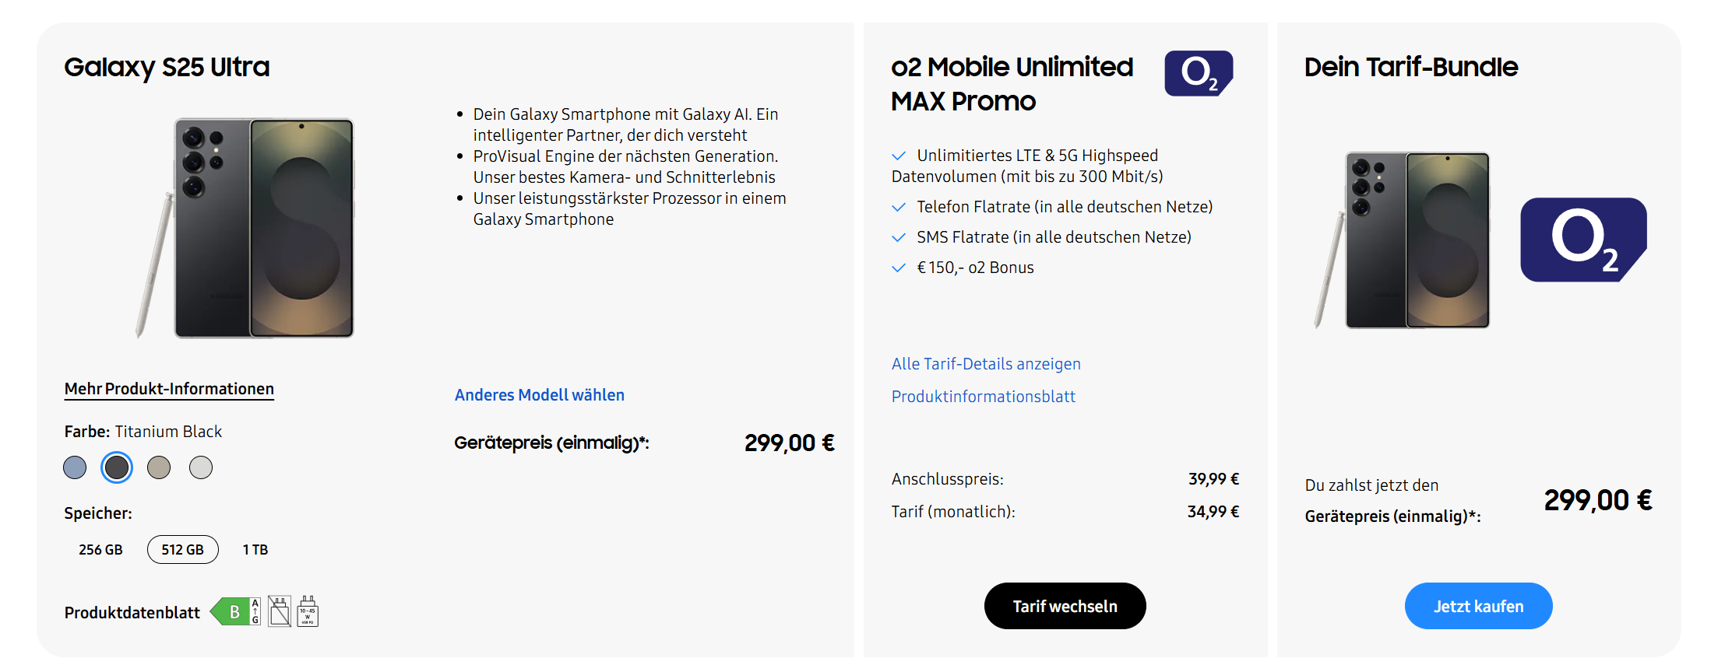Open Mehr Produkt-Informationen link
The height and width of the screenshot is (672, 1725).
coord(169,389)
